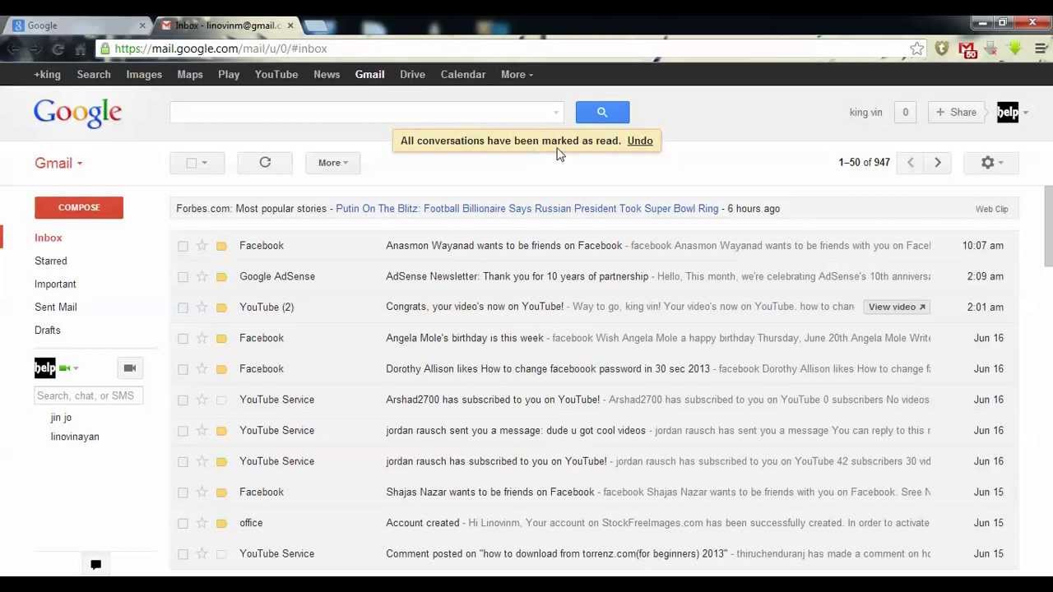1053x592 pixels.
Task: Open the Putin On The Blitz web clip
Action: (x=526, y=209)
